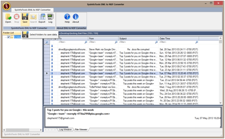Switch to the File Viewer tab
225x139 pixels.
(x=81, y=129)
